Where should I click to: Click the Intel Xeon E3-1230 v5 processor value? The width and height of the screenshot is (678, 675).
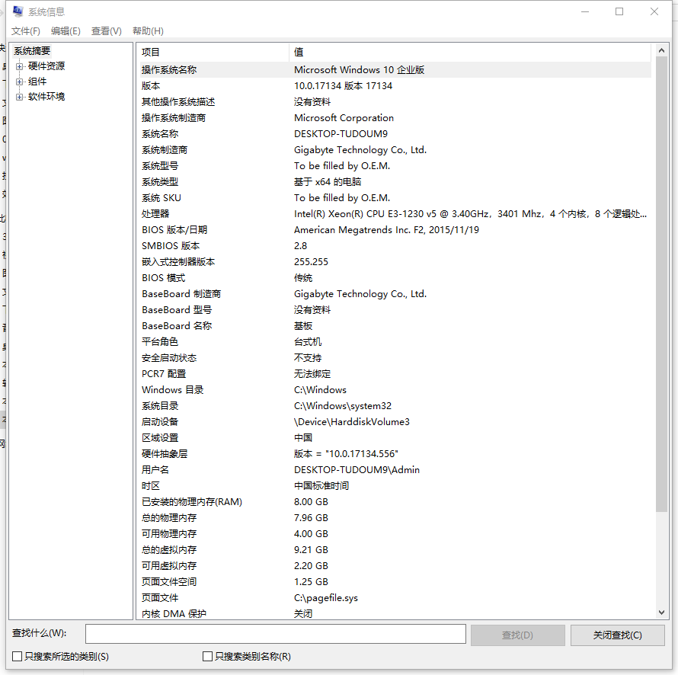[471, 214]
